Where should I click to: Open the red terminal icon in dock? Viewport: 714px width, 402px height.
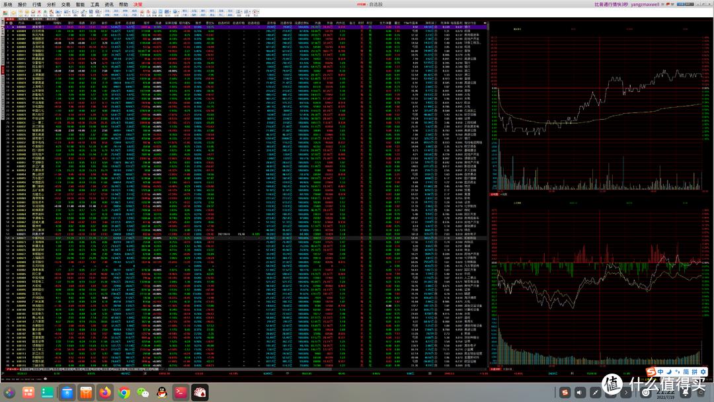point(180,393)
